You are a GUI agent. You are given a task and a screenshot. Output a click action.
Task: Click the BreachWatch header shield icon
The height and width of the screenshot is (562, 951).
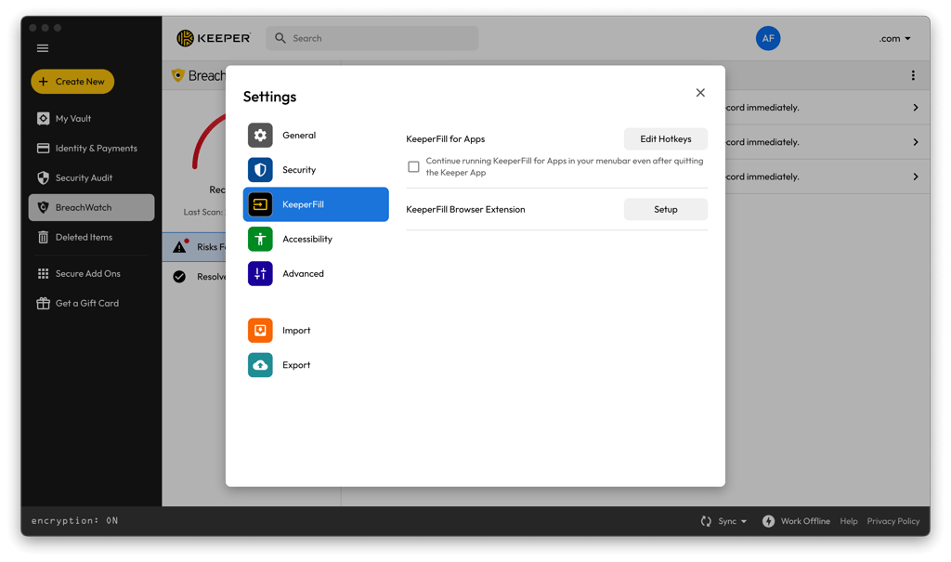tap(177, 75)
